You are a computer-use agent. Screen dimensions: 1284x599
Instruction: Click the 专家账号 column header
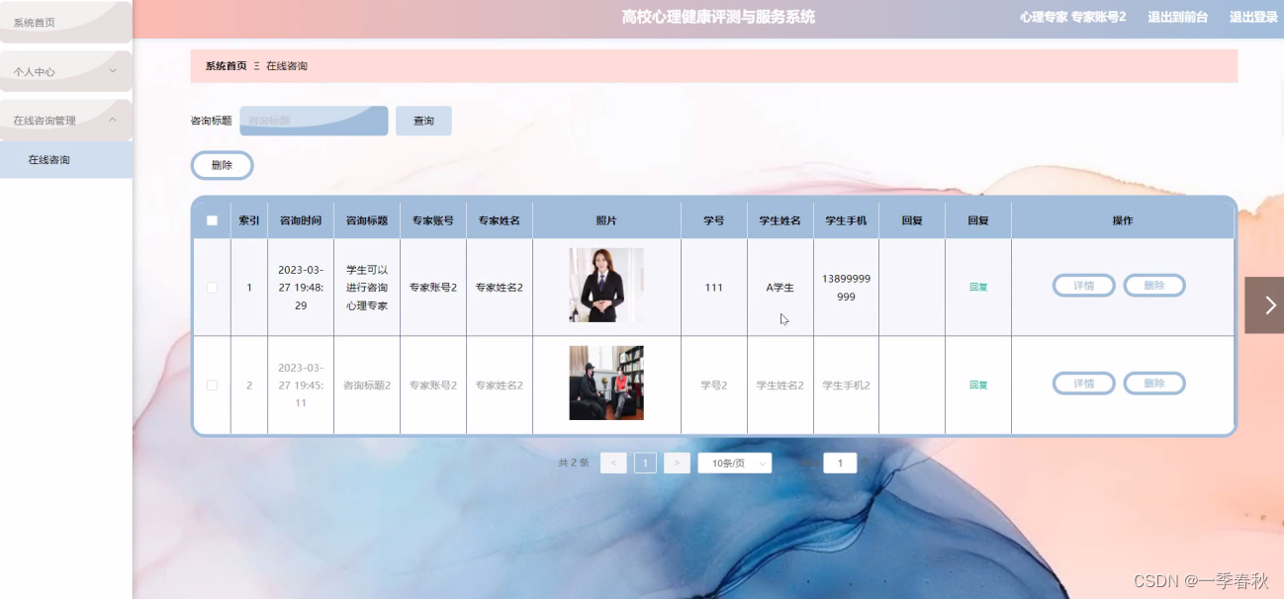(433, 220)
